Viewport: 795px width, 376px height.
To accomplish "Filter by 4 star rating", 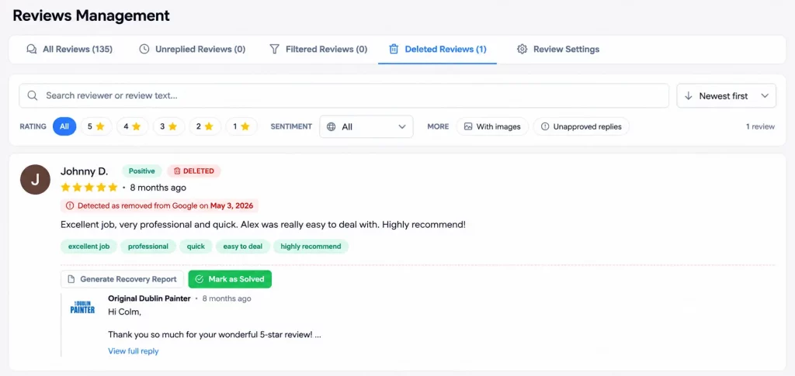I will tap(132, 126).
